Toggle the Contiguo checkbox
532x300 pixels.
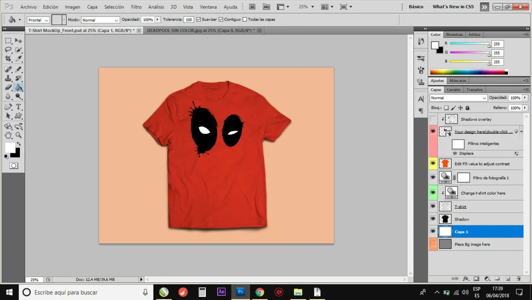[221, 20]
